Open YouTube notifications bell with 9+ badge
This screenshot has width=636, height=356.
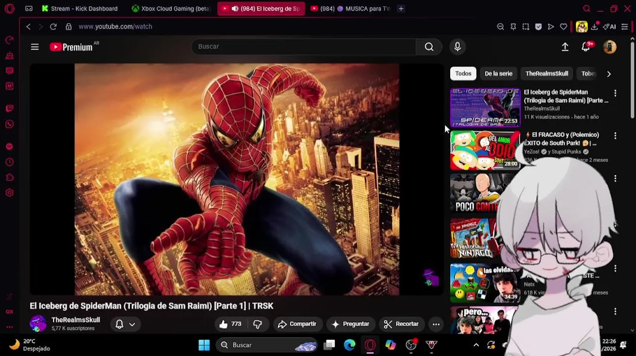[x=586, y=46]
